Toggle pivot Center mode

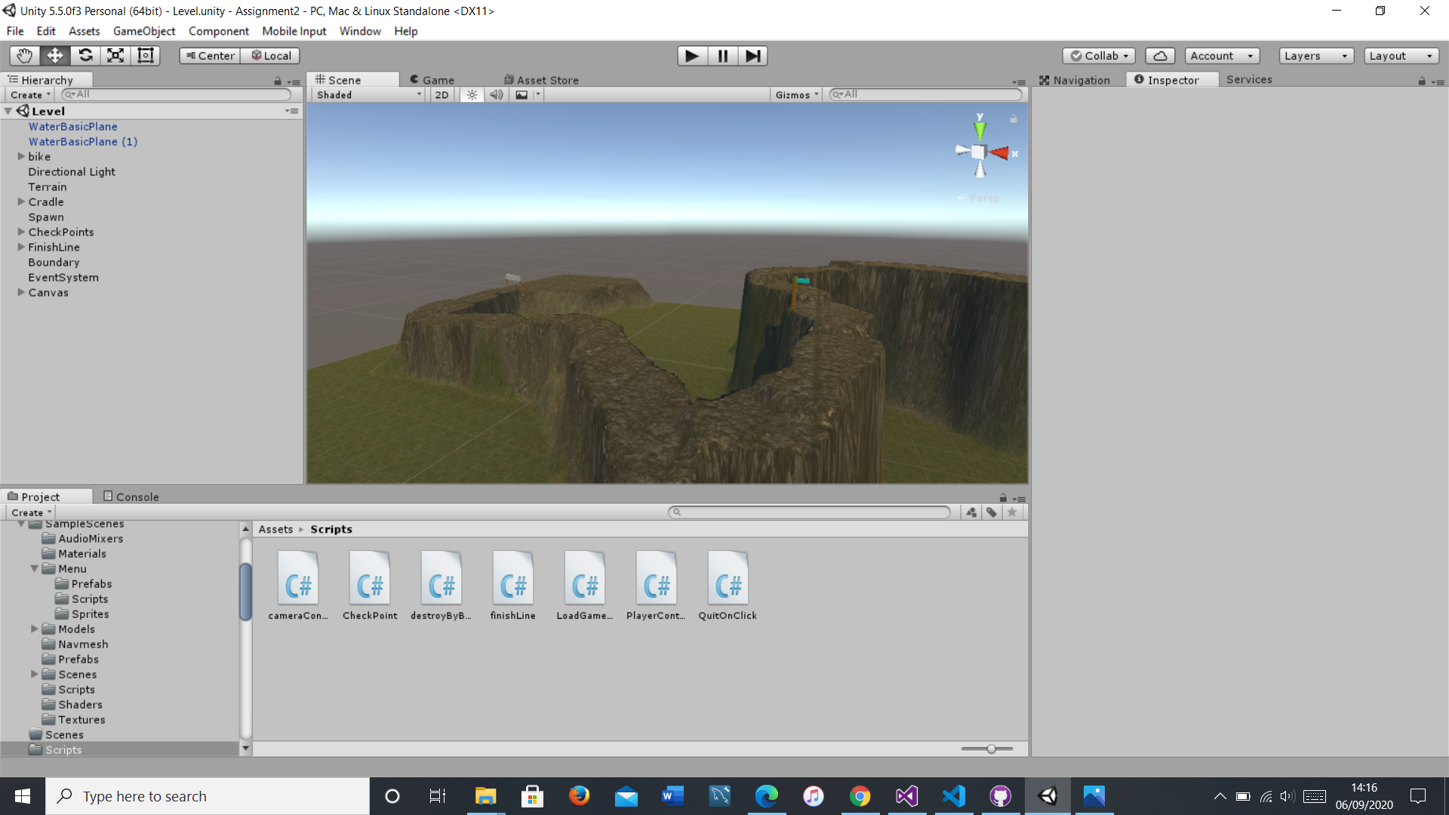pyautogui.click(x=210, y=56)
